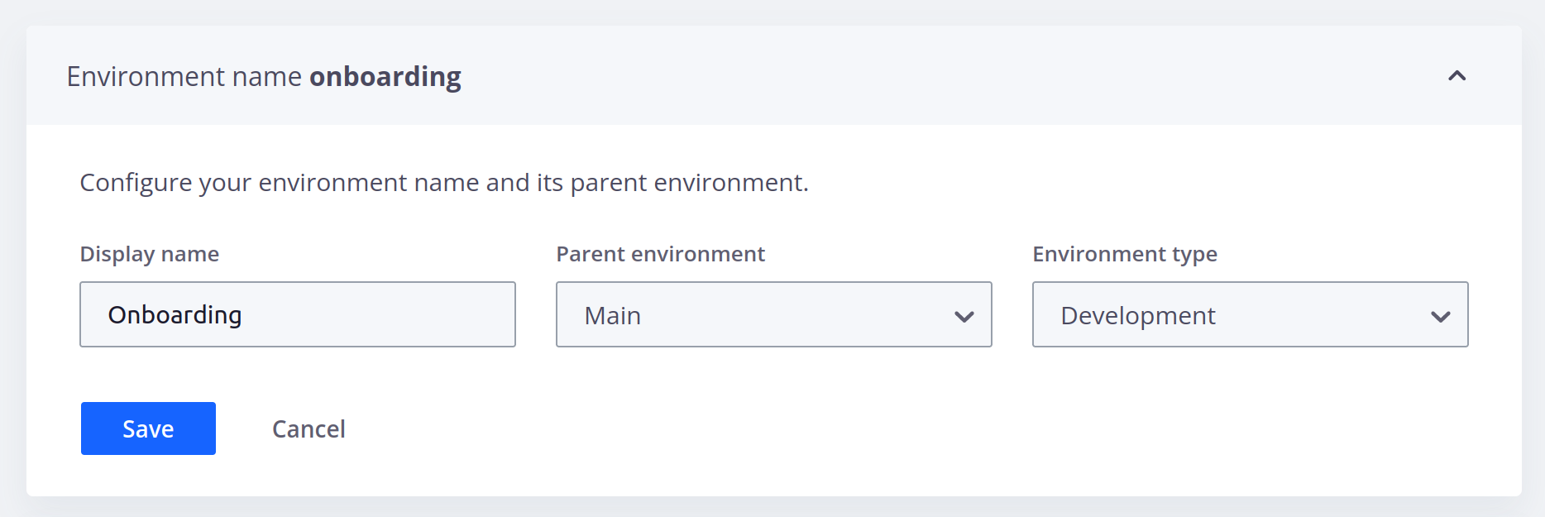Viewport: 1545px width, 517px height.
Task: Click the Display name label
Action: click(150, 254)
